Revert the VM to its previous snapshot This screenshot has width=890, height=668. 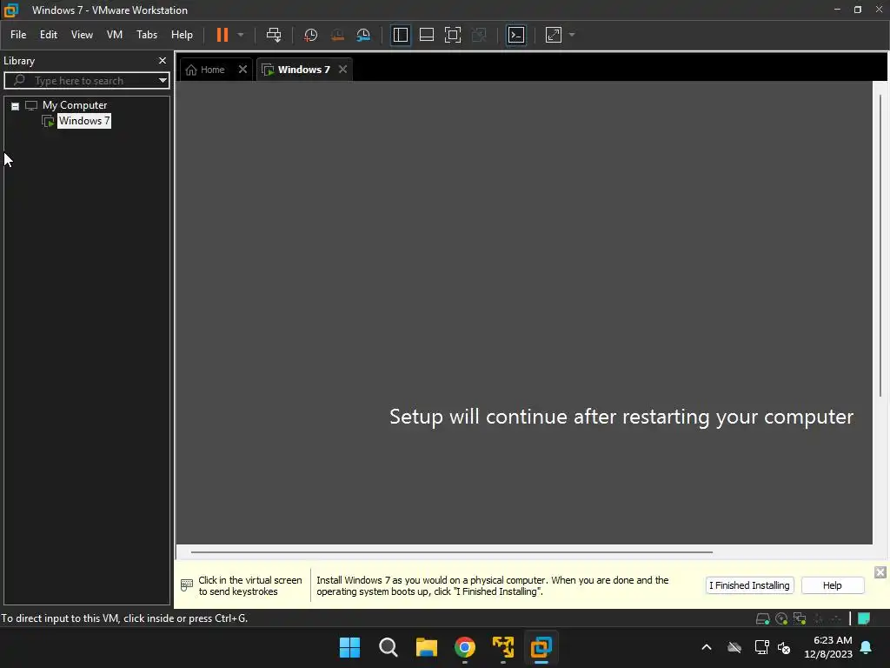pyautogui.click(x=337, y=35)
